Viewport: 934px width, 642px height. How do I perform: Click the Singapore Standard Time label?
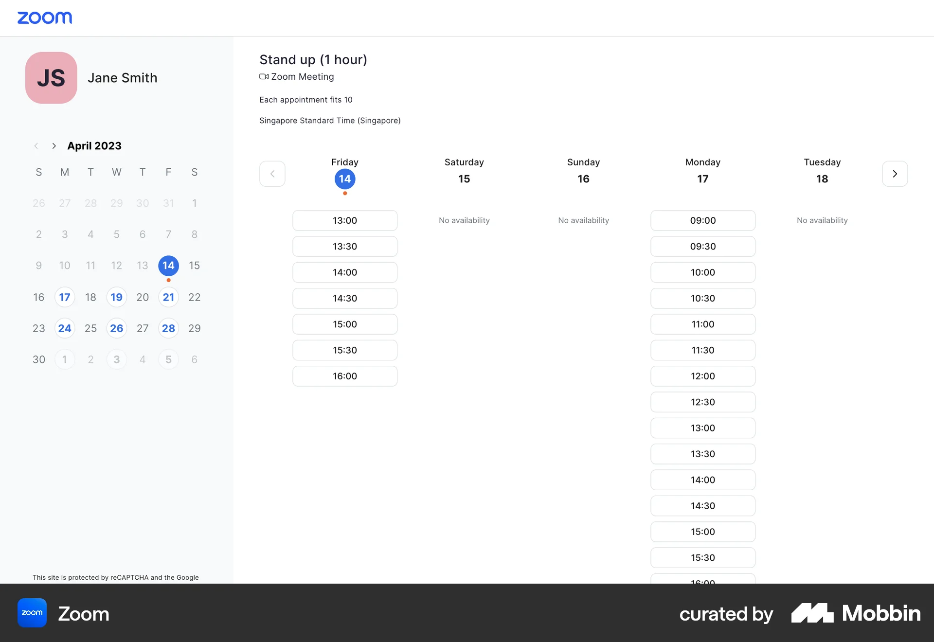pyautogui.click(x=330, y=121)
